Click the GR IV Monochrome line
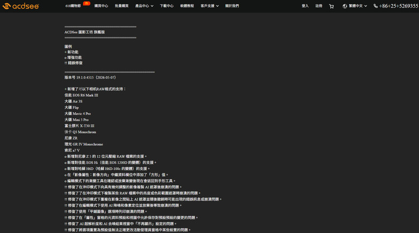 point(84,144)
